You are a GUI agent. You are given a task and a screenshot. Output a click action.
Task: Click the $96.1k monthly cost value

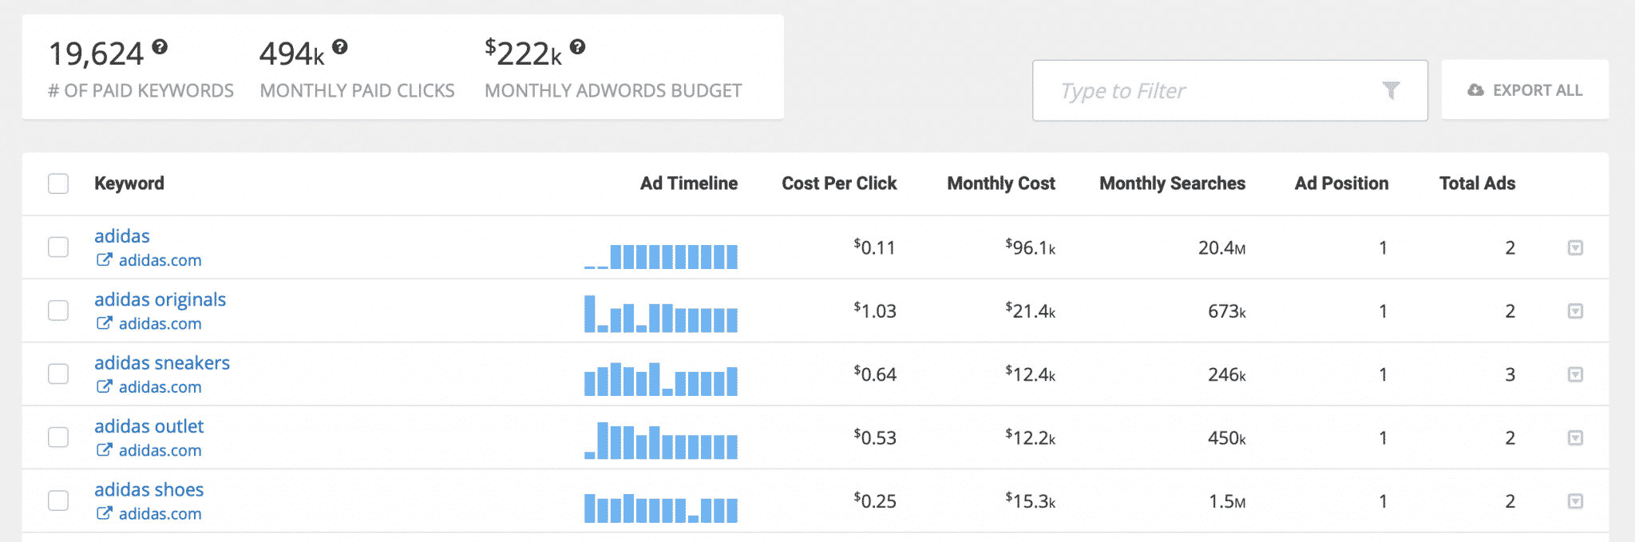click(x=1031, y=247)
